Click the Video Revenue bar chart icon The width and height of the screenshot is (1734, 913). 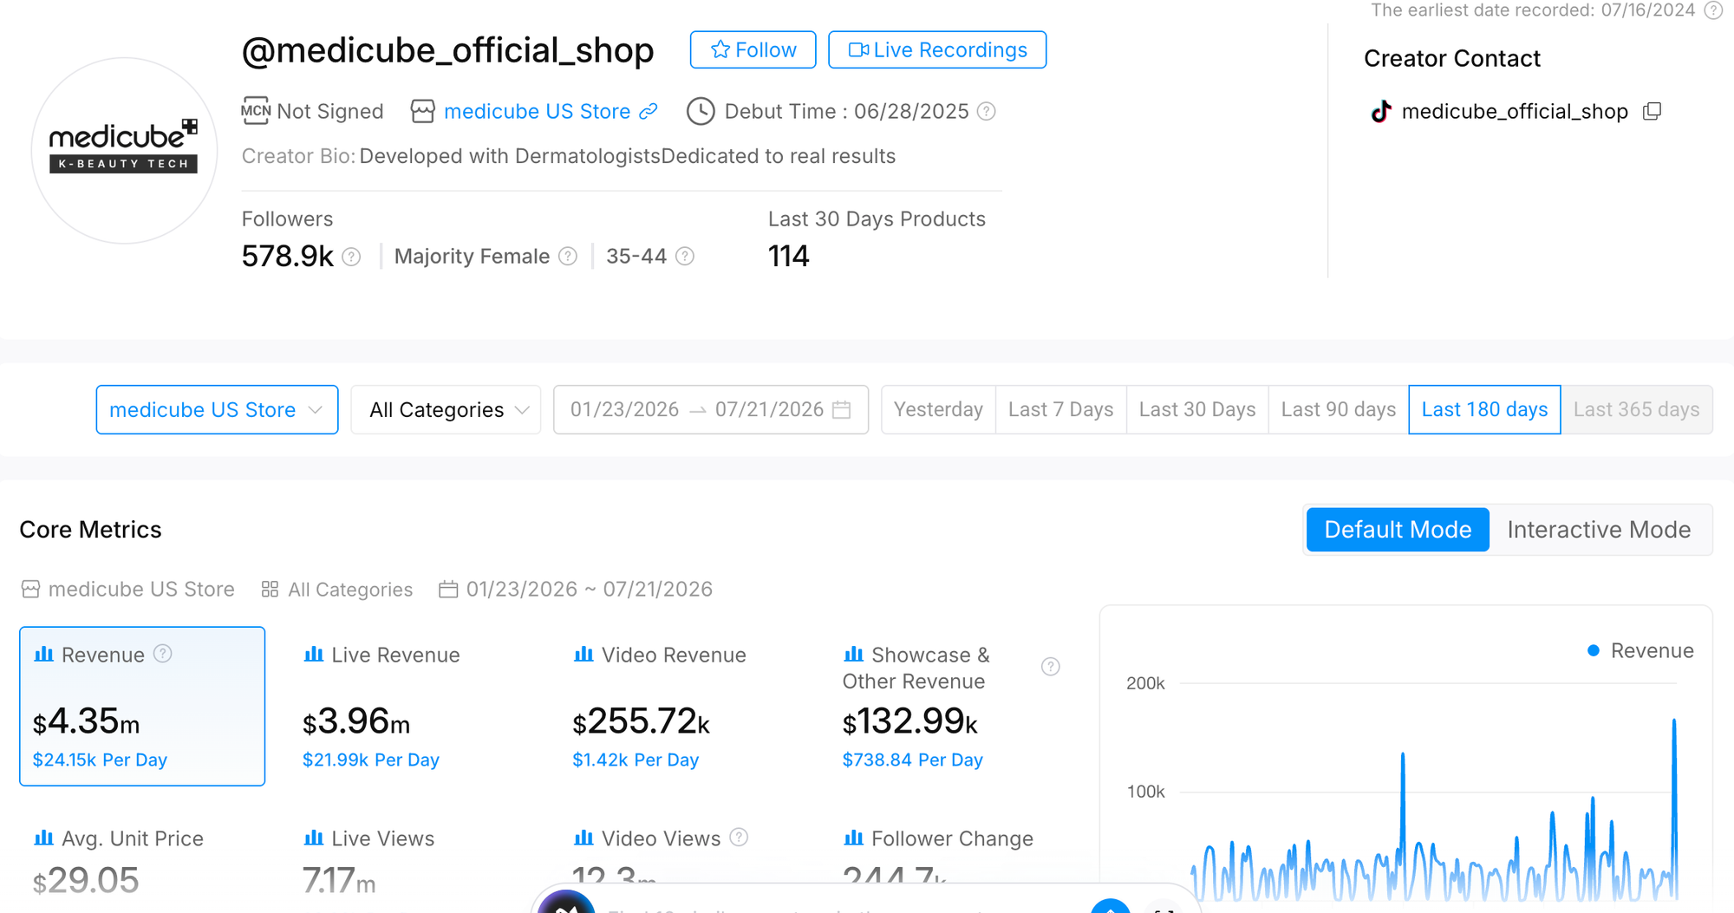tap(583, 655)
